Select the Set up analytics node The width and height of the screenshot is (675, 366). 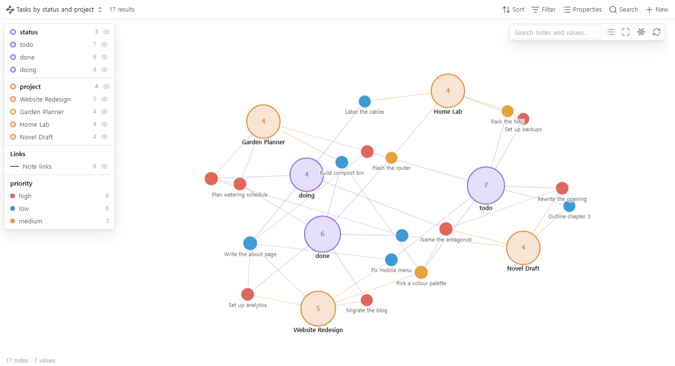pos(248,294)
